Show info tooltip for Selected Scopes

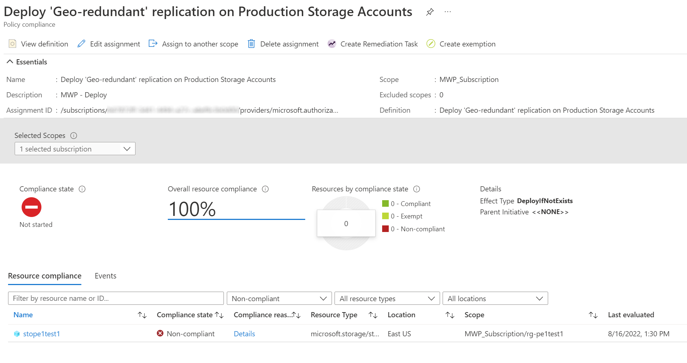click(74, 135)
